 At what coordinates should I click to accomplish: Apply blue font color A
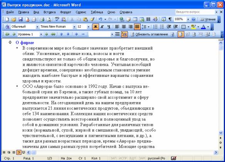point(203,27)
